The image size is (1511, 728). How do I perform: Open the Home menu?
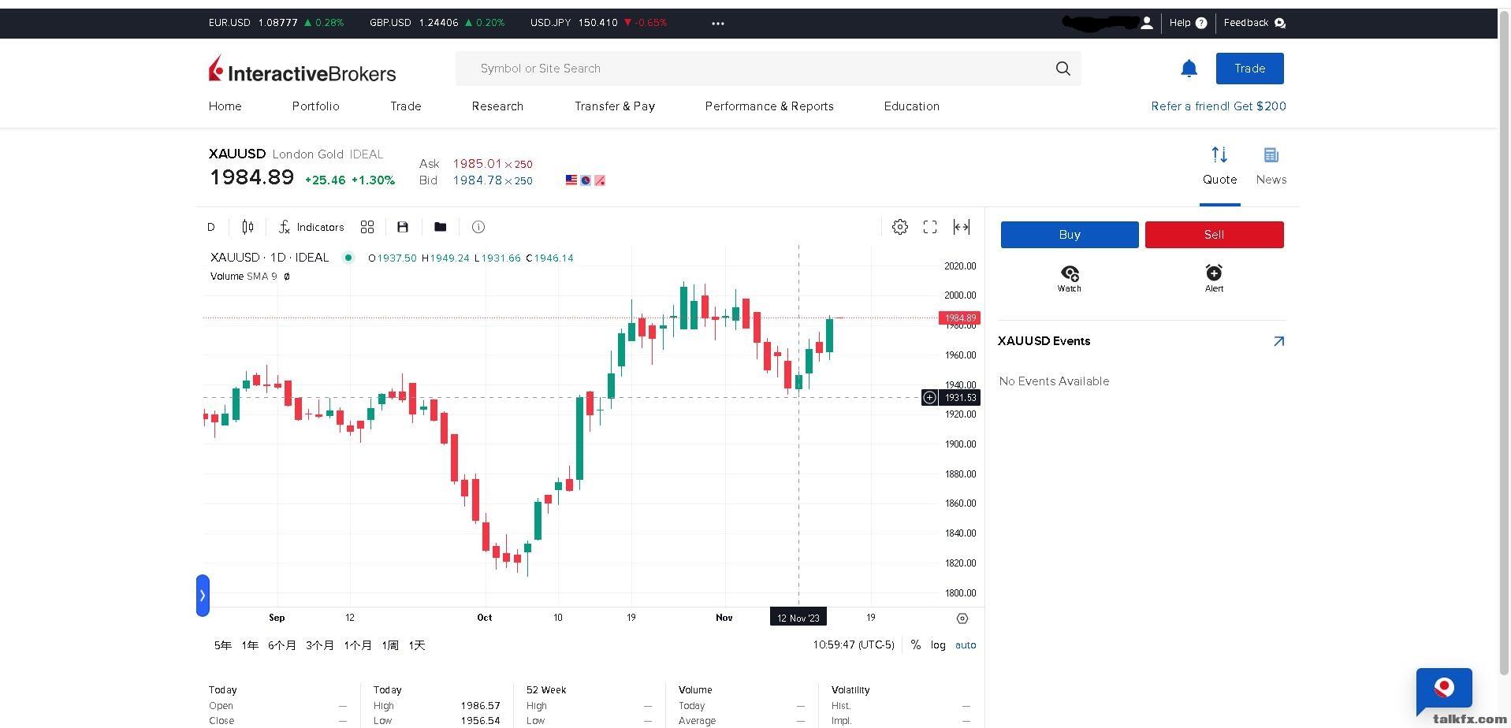pos(225,106)
